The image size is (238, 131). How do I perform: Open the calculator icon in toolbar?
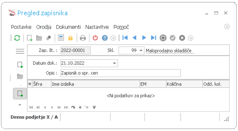pos(61,38)
